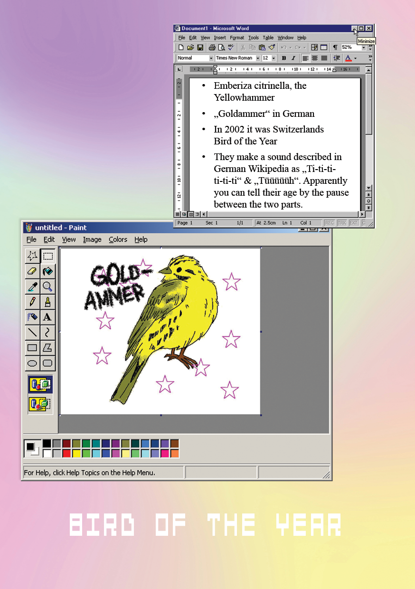
Task: Click the tab alignment selector on Word ruler
Action: (179, 69)
